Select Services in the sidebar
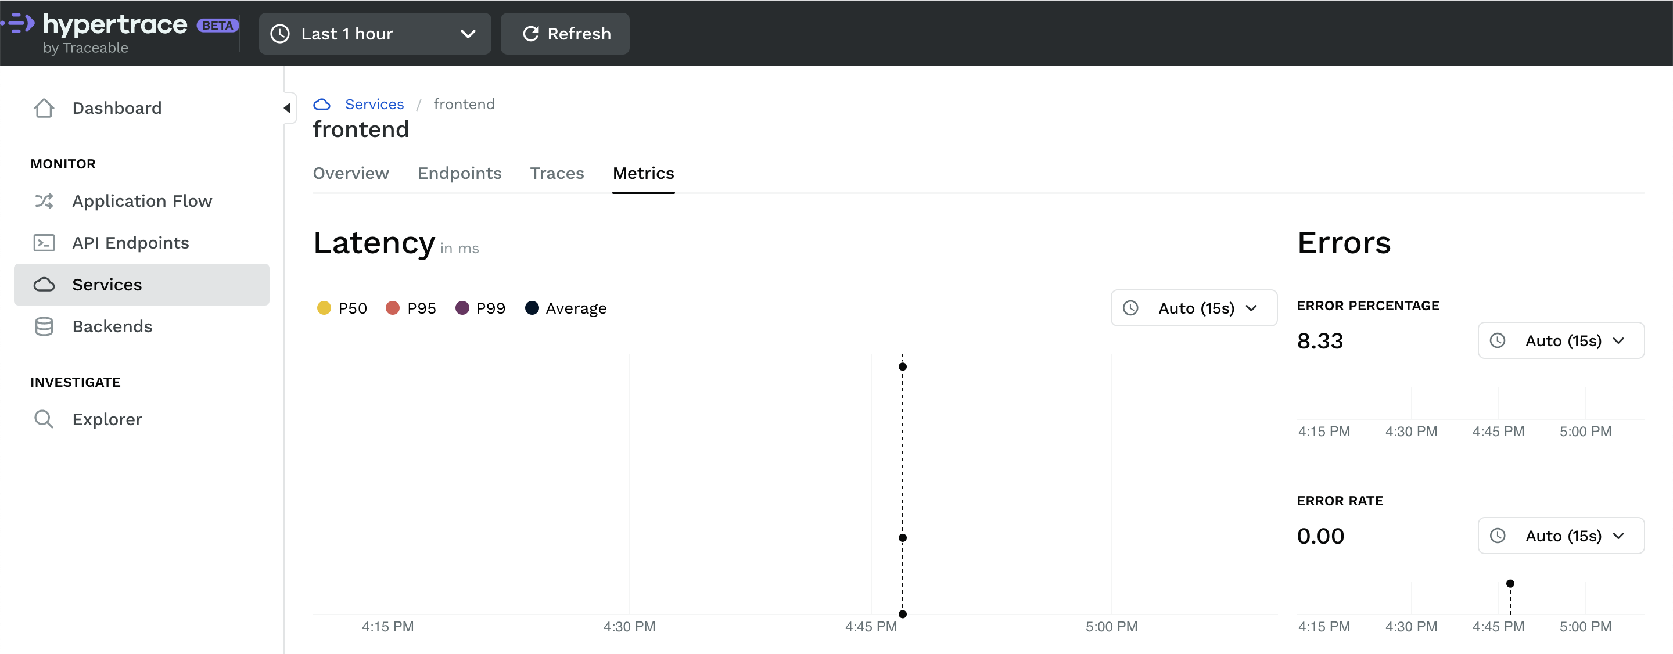Viewport: 1673px width, 654px height. pos(142,285)
